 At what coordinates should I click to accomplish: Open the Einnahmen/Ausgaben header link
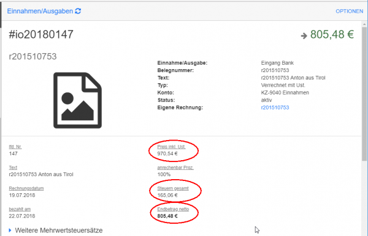click(40, 11)
